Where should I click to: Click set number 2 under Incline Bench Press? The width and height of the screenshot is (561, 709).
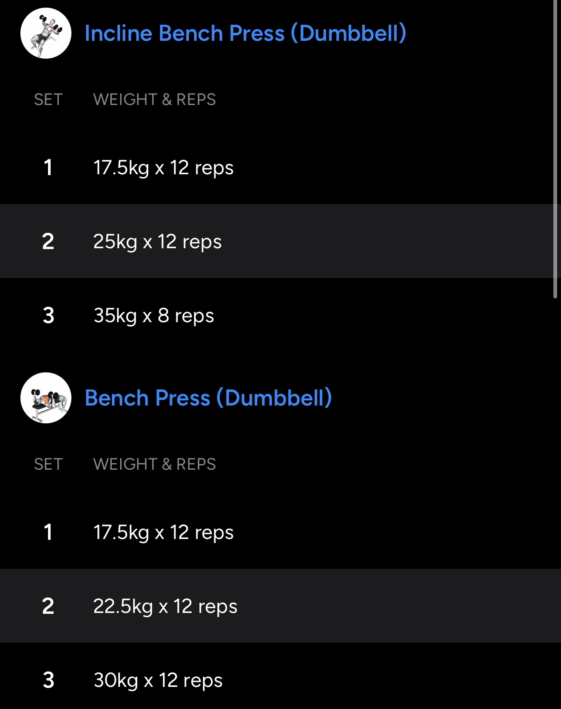(48, 241)
